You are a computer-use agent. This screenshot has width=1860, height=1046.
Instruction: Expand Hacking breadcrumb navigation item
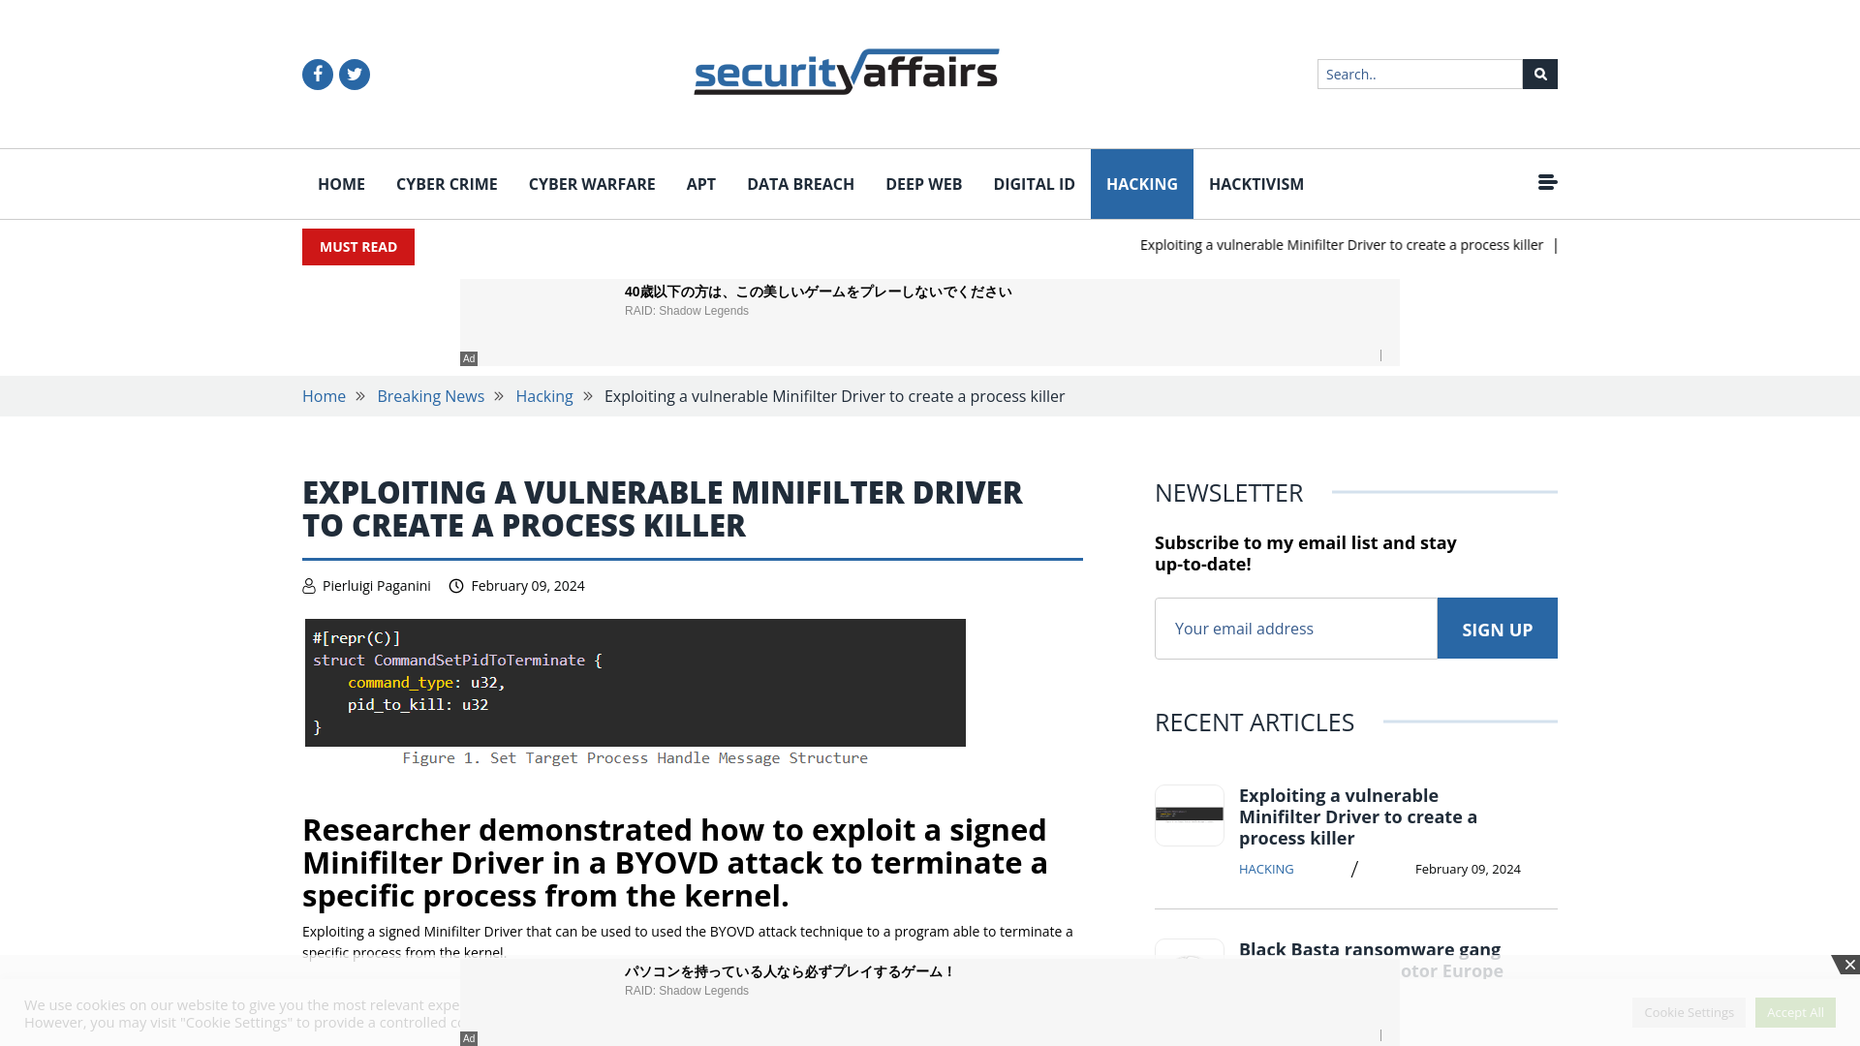544,396
